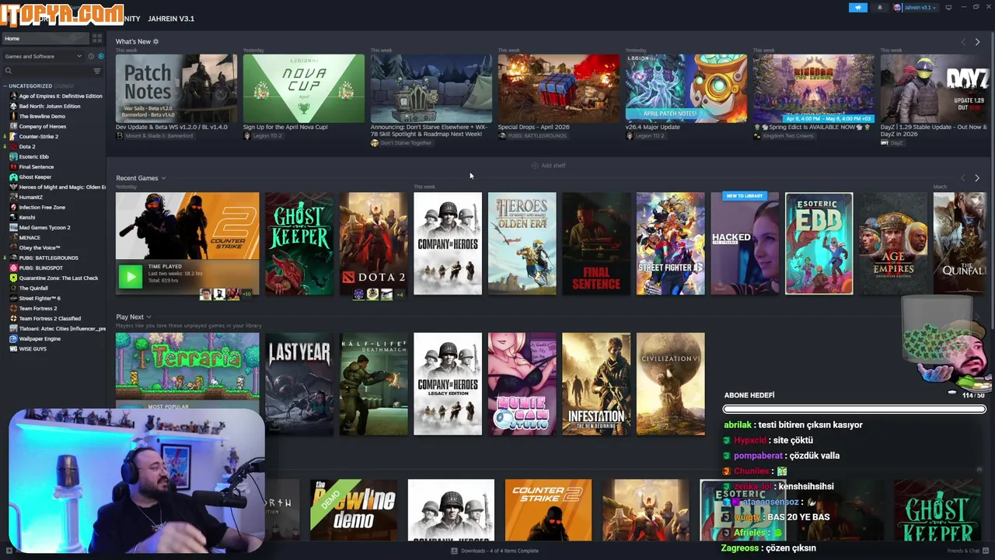The image size is (995, 560).
Task: Advance Recent Games shelf with right arrow
Action: 977,178
